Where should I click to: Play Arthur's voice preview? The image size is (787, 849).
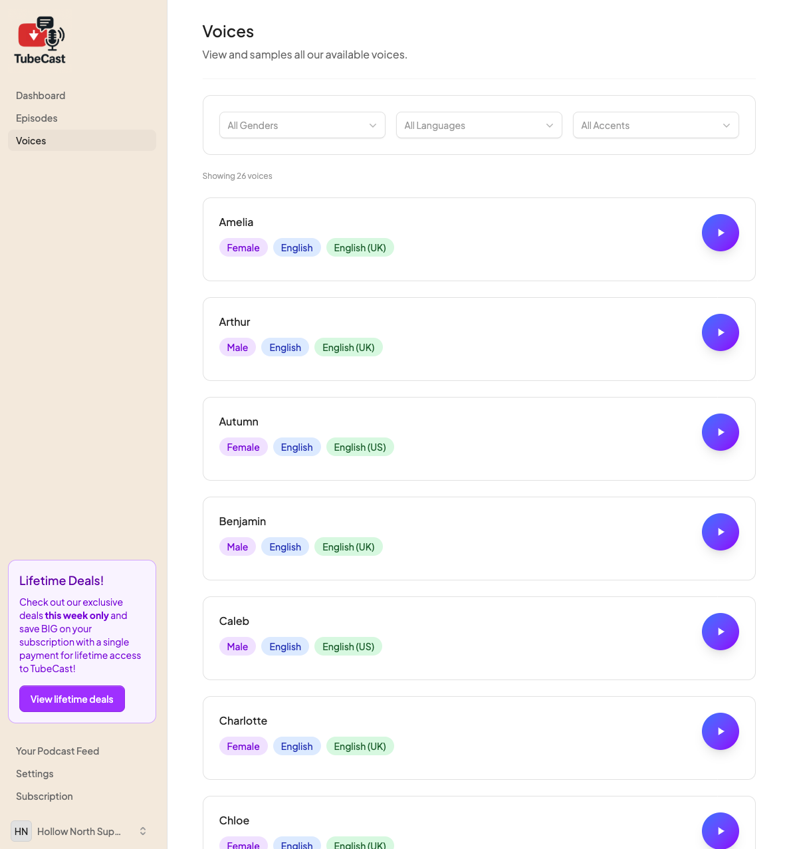(720, 332)
